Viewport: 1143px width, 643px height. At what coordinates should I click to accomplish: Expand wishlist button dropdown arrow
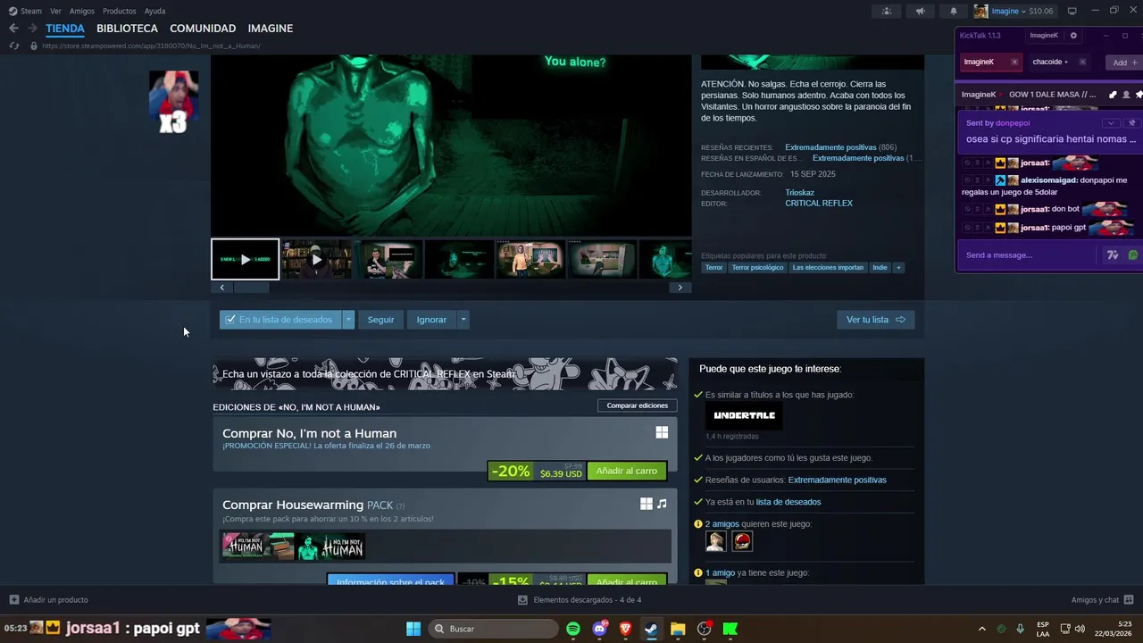coord(348,320)
